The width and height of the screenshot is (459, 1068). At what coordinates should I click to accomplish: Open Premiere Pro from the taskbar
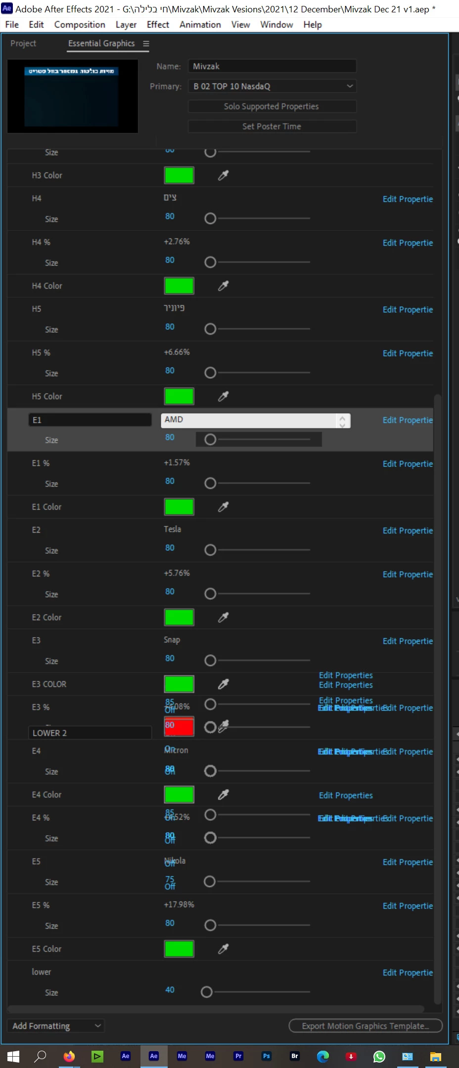click(x=238, y=1056)
